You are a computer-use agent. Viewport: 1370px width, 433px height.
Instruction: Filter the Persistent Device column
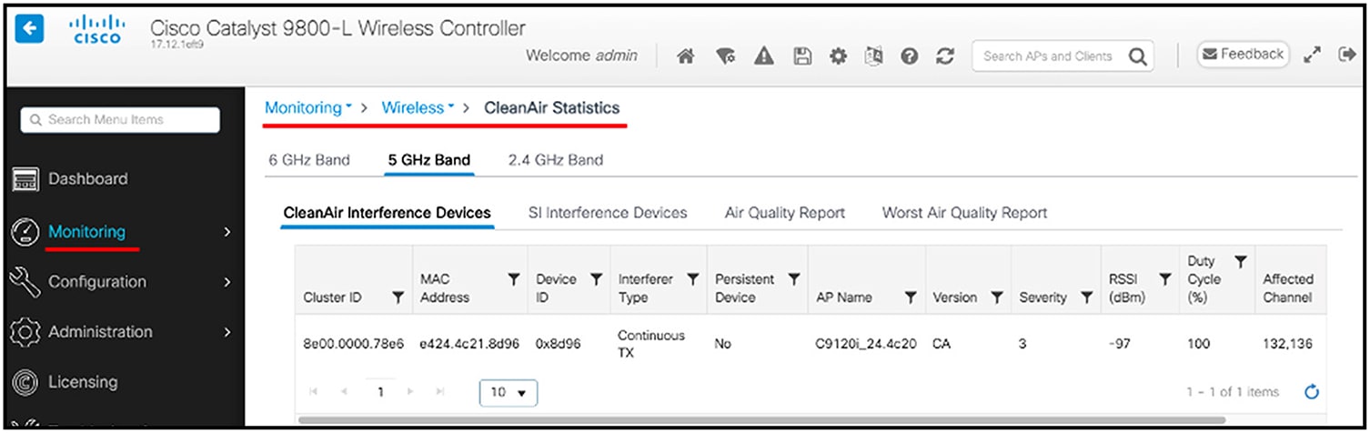[x=793, y=279]
